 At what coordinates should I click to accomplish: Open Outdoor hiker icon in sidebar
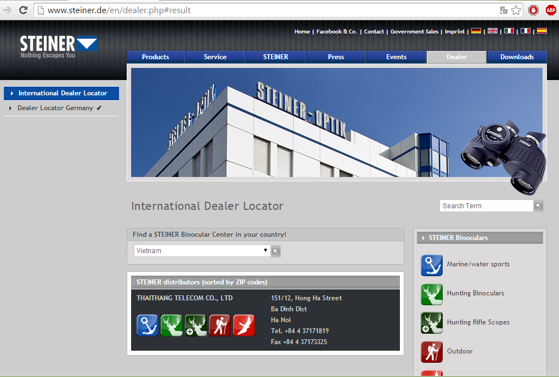[432, 352]
